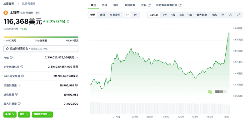Select 1年 time range
The image size is (250, 120).
(190, 15)
